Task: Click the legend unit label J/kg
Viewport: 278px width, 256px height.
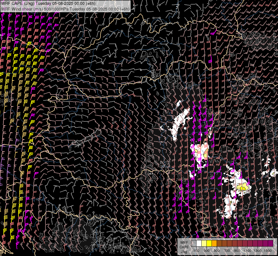Action: (184, 252)
